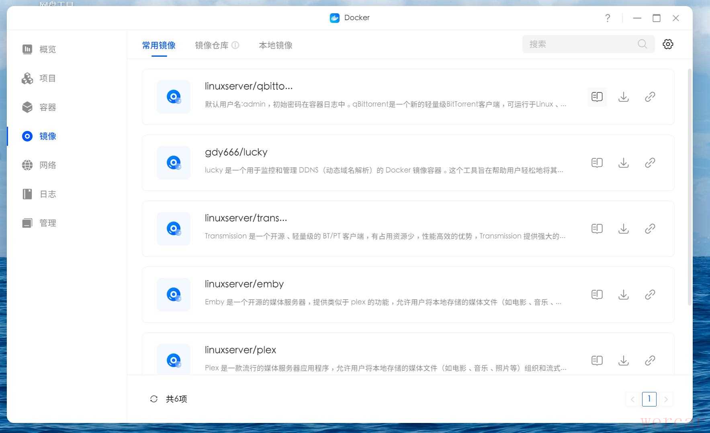The width and height of the screenshot is (710, 433).
Task: Click inside the 搜索 search field
Action: [x=579, y=44]
